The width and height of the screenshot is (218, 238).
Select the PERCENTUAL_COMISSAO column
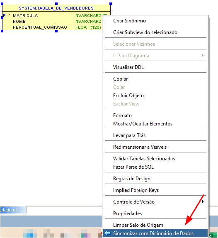pos(40,27)
